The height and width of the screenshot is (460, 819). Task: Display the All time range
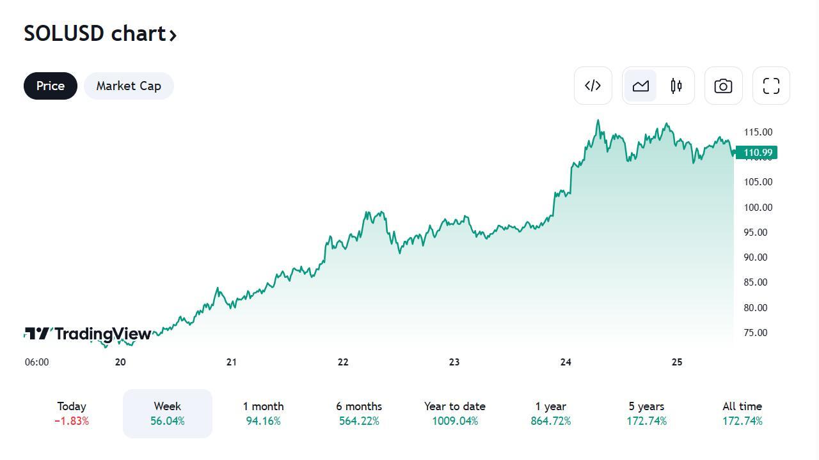click(742, 413)
